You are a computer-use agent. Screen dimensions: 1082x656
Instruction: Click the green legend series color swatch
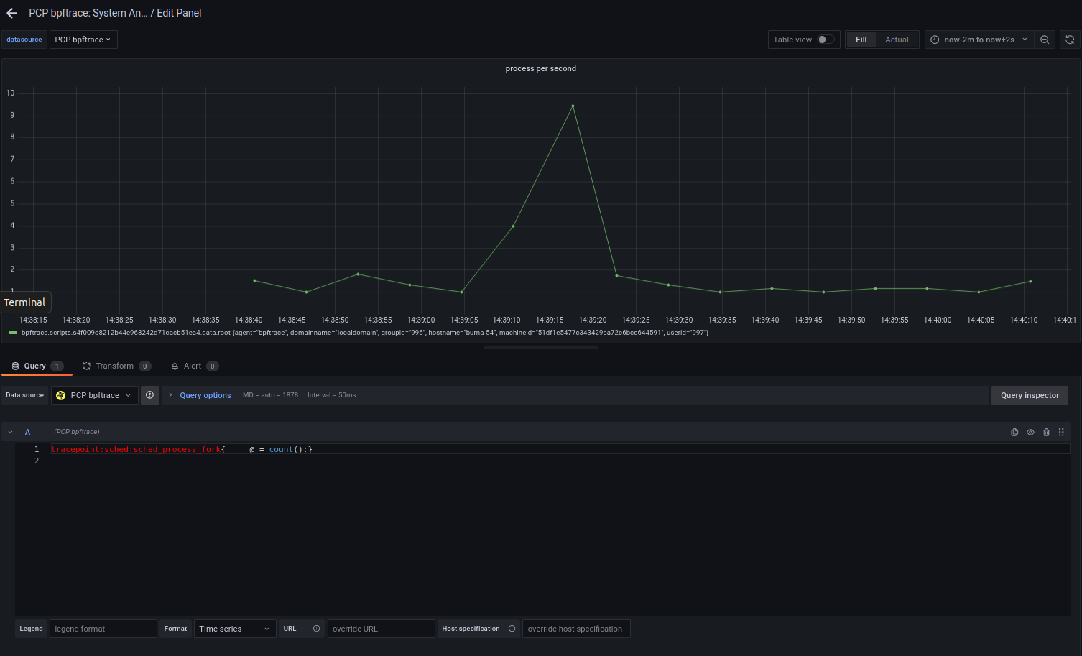[x=13, y=333]
